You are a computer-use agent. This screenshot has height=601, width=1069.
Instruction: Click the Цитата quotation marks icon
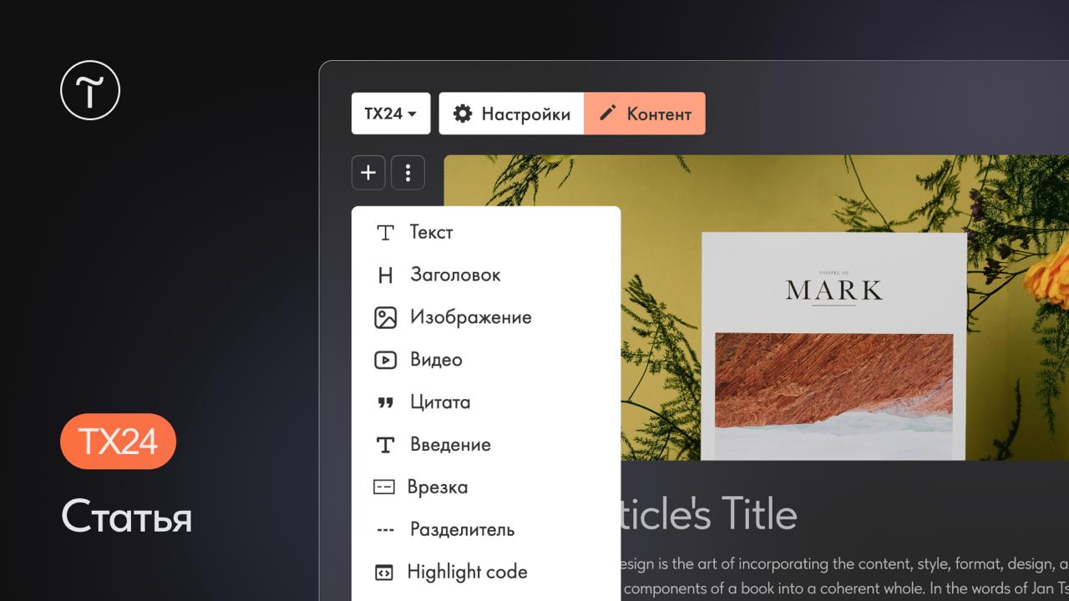pos(385,403)
